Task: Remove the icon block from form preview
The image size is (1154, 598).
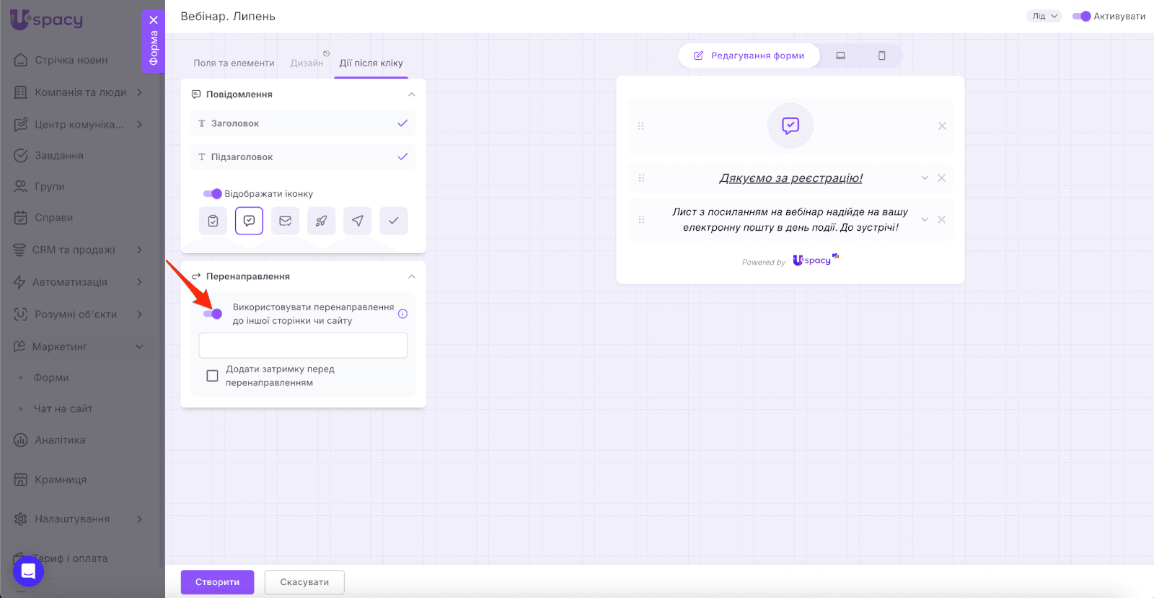Action: [942, 126]
